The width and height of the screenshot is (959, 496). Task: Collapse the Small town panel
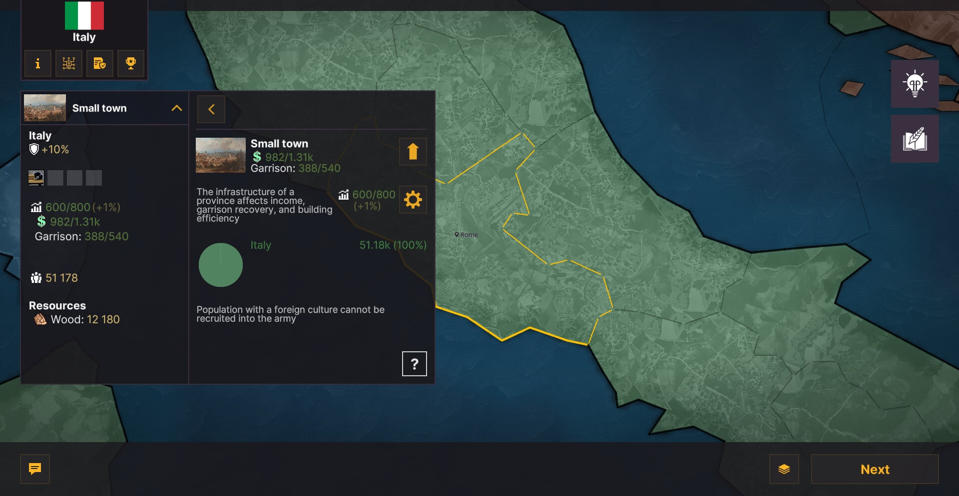[x=177, y=108]
